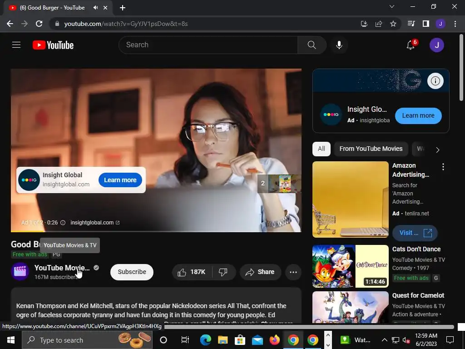Click the address bar URL

126,24
